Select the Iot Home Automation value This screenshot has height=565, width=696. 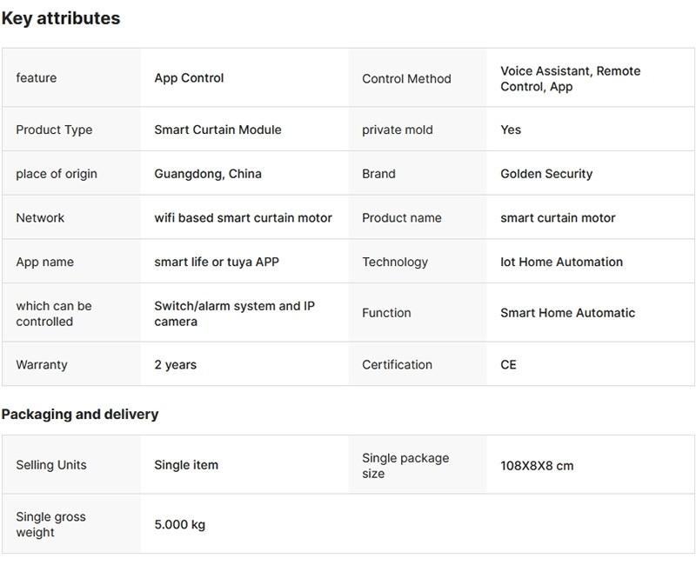click(561, 262)
